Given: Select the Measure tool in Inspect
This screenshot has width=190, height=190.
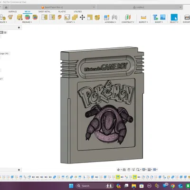Looking at the screenshot, I should coord(143,17).
